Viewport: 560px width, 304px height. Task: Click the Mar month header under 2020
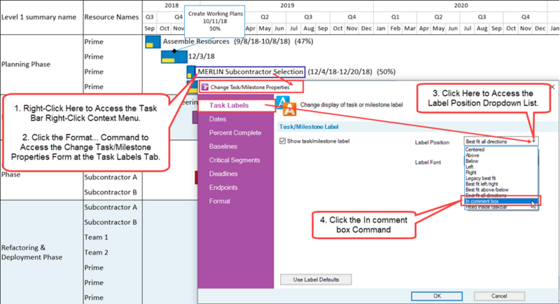409,28
